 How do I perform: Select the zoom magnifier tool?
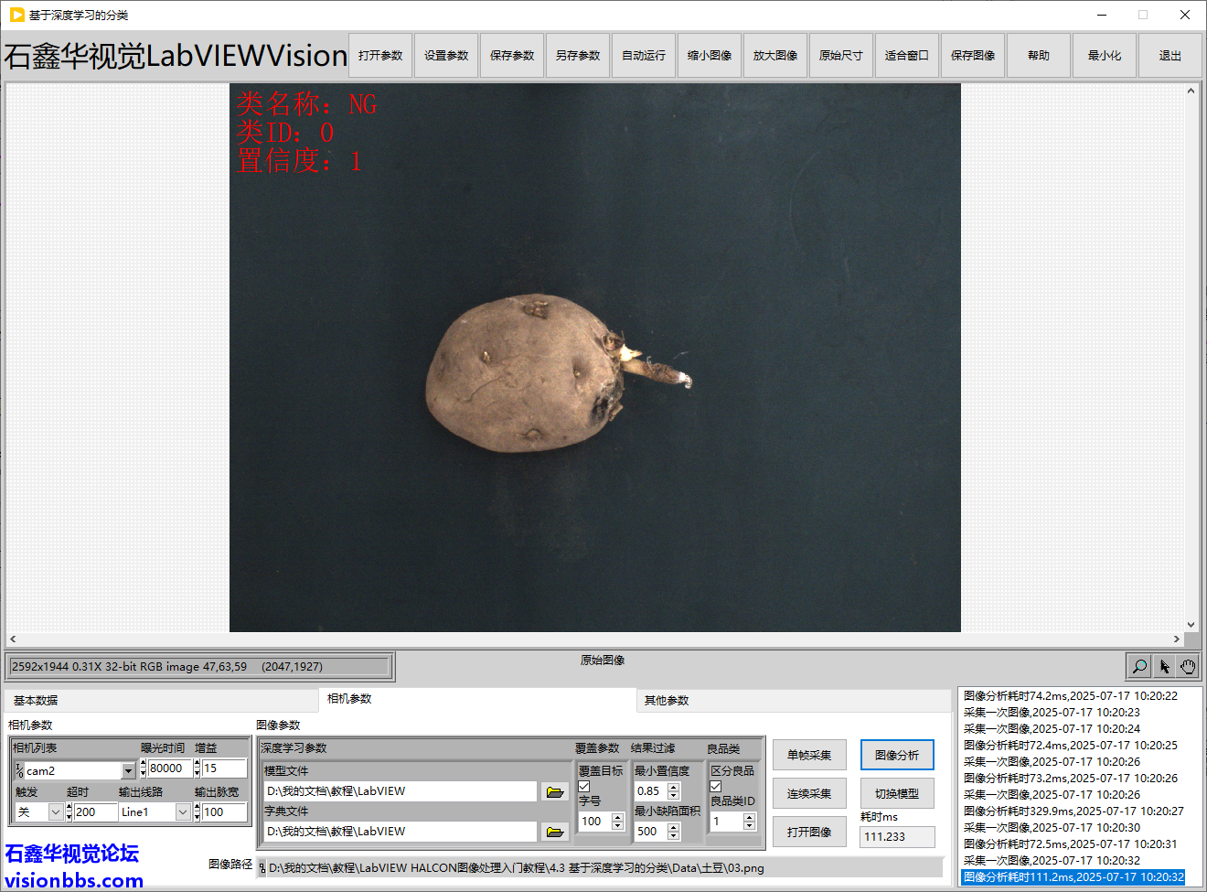tap(1139, 666)
